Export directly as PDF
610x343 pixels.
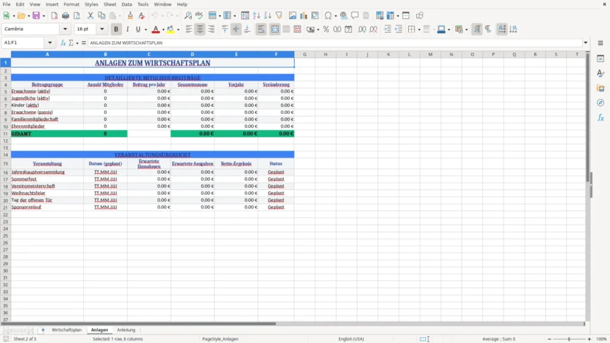(x=54, y=15)
